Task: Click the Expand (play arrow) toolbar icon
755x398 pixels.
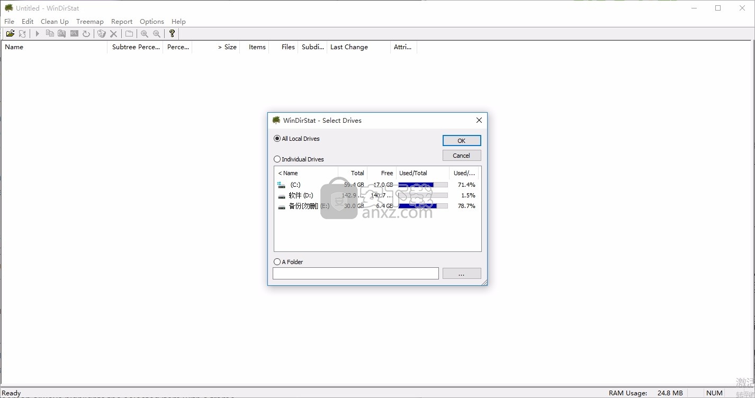Action: click(x=38, y=33)
